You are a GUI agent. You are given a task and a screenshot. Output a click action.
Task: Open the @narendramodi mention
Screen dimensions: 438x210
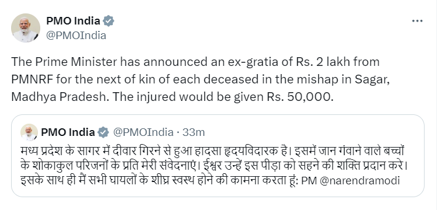359,181
